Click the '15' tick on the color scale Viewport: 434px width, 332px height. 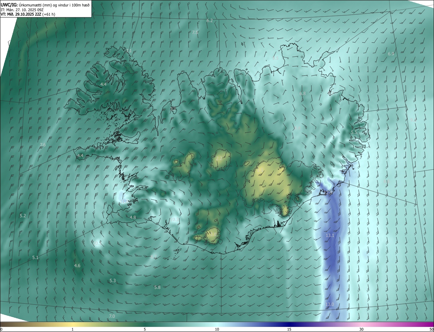pyautogui.click(x=289, y=330)
